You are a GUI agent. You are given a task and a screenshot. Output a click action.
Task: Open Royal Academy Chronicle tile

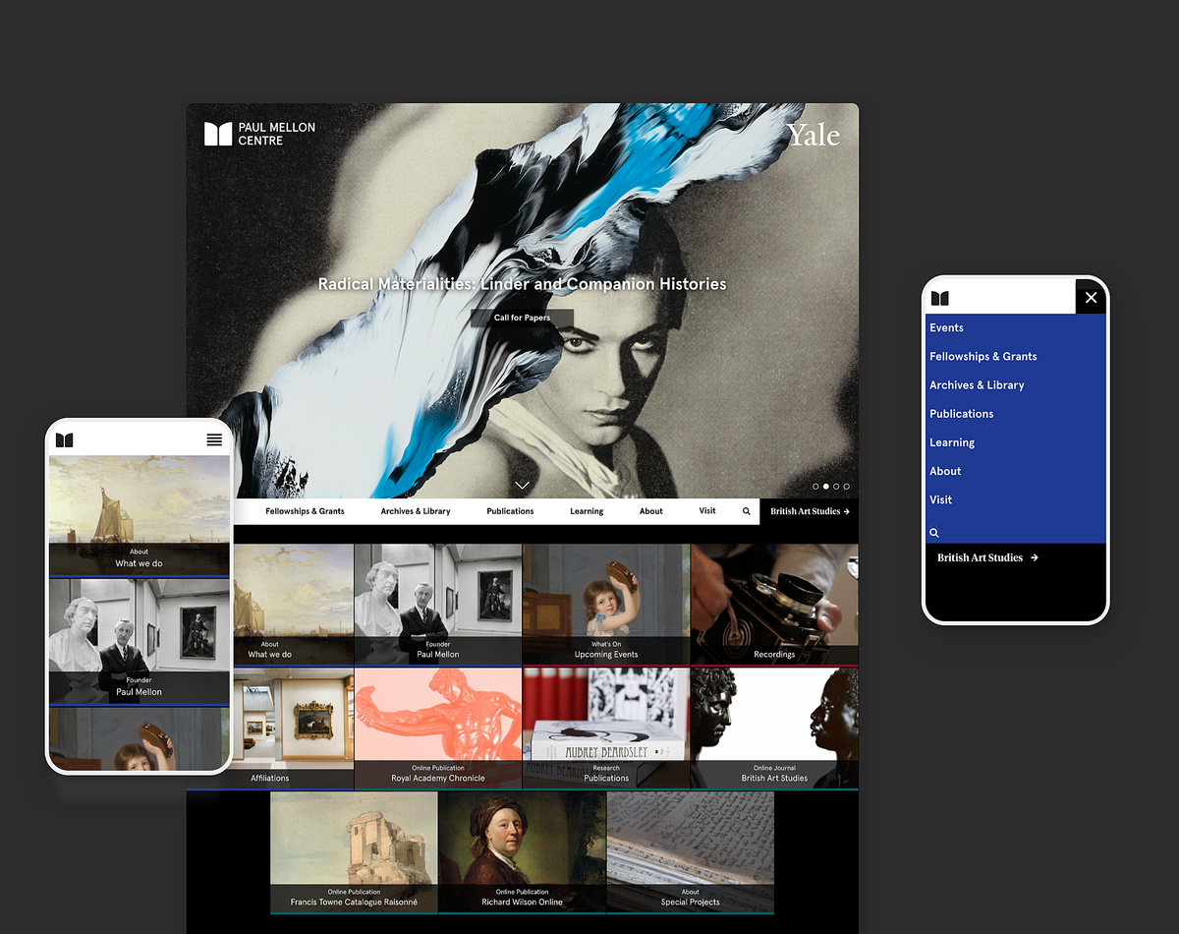pos(438,728)
